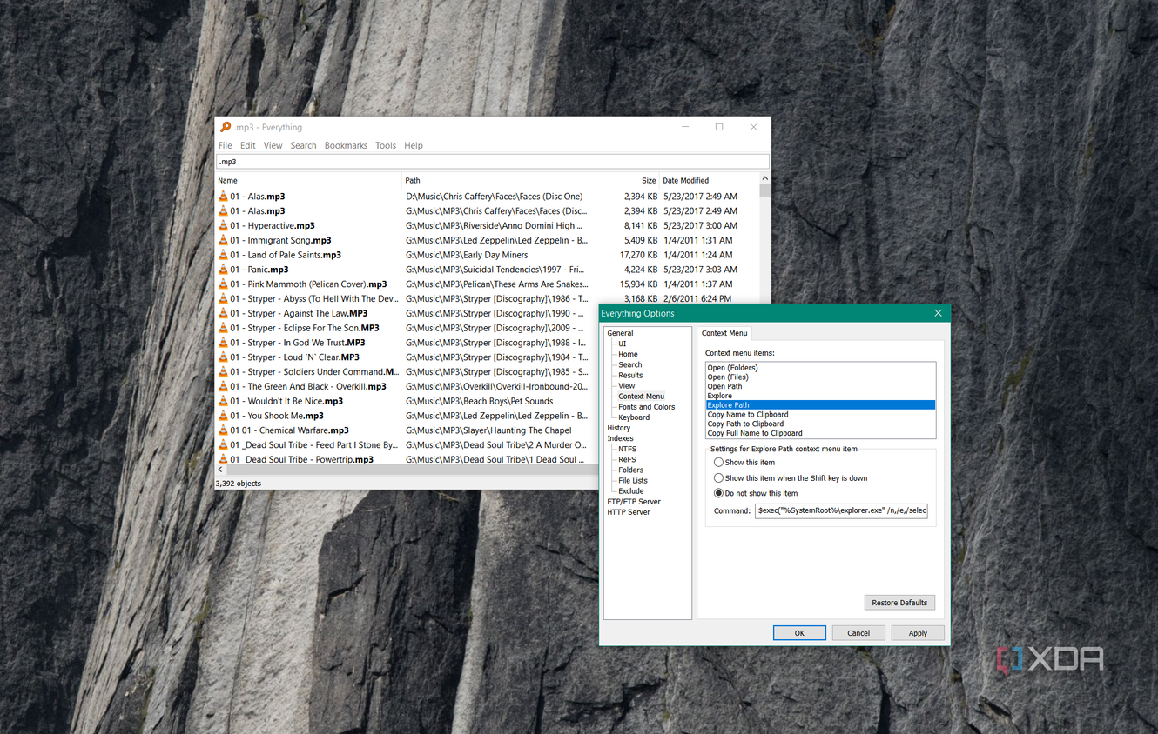
Task: Click the Everything magnifier icon in title bar
Action: click(226, 127)
